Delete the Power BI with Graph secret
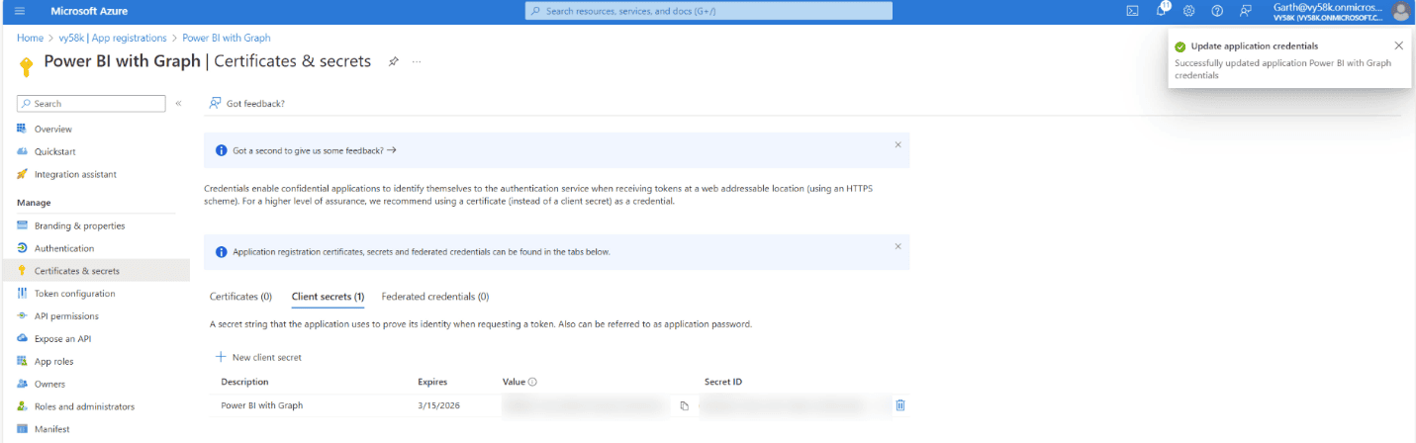This screenshot has width=1416, height=443. 900,405
